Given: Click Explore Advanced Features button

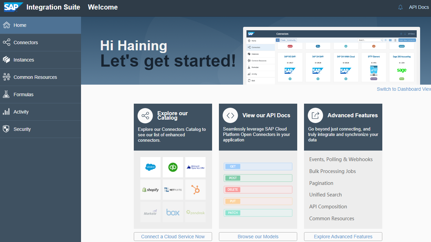Looking at the screenshot, I should (343, 237).
